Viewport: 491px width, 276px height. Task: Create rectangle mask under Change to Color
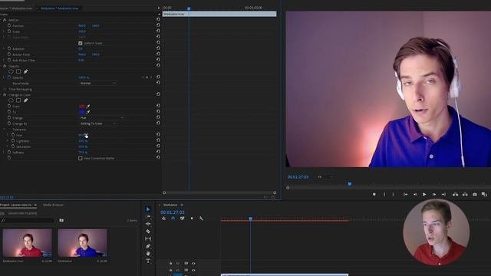click(18, 100)
